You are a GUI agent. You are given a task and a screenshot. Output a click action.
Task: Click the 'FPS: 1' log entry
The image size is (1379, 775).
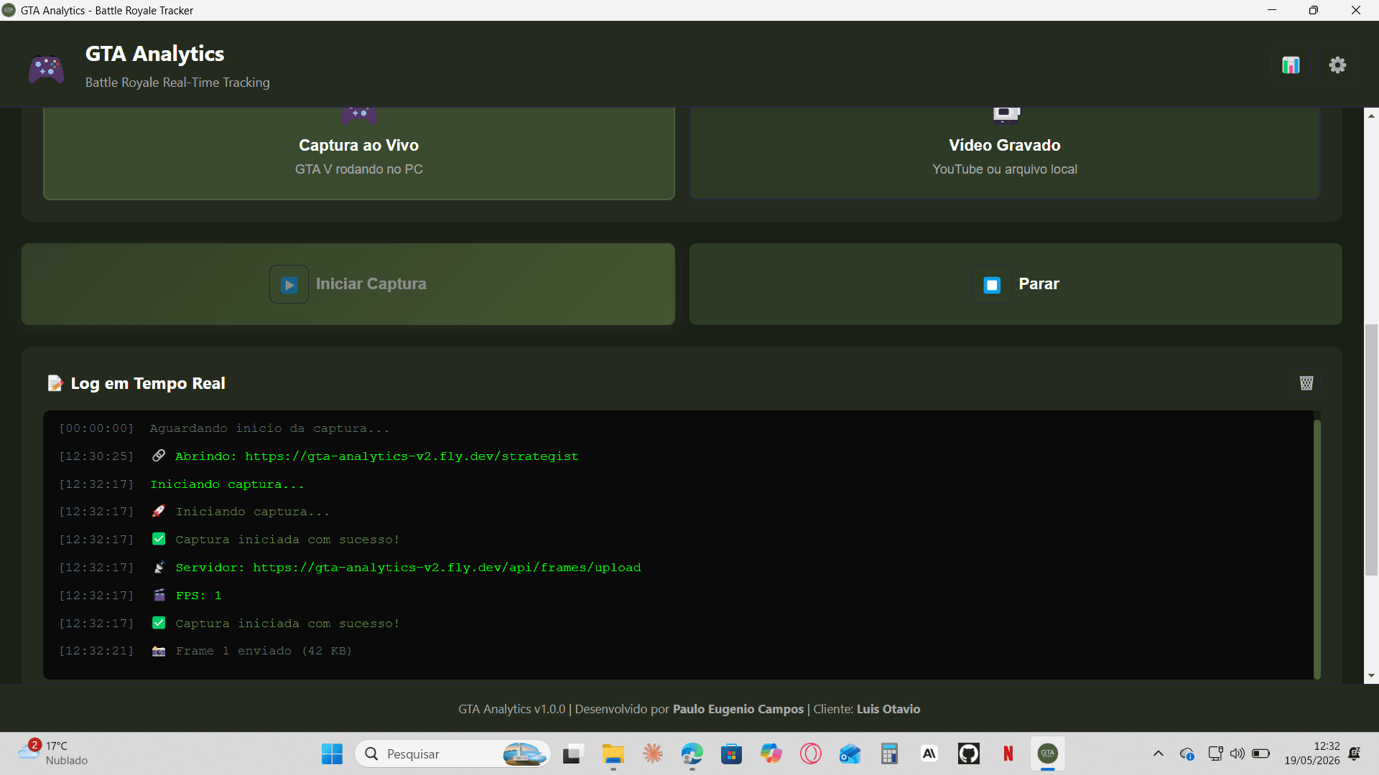(198, 596)
